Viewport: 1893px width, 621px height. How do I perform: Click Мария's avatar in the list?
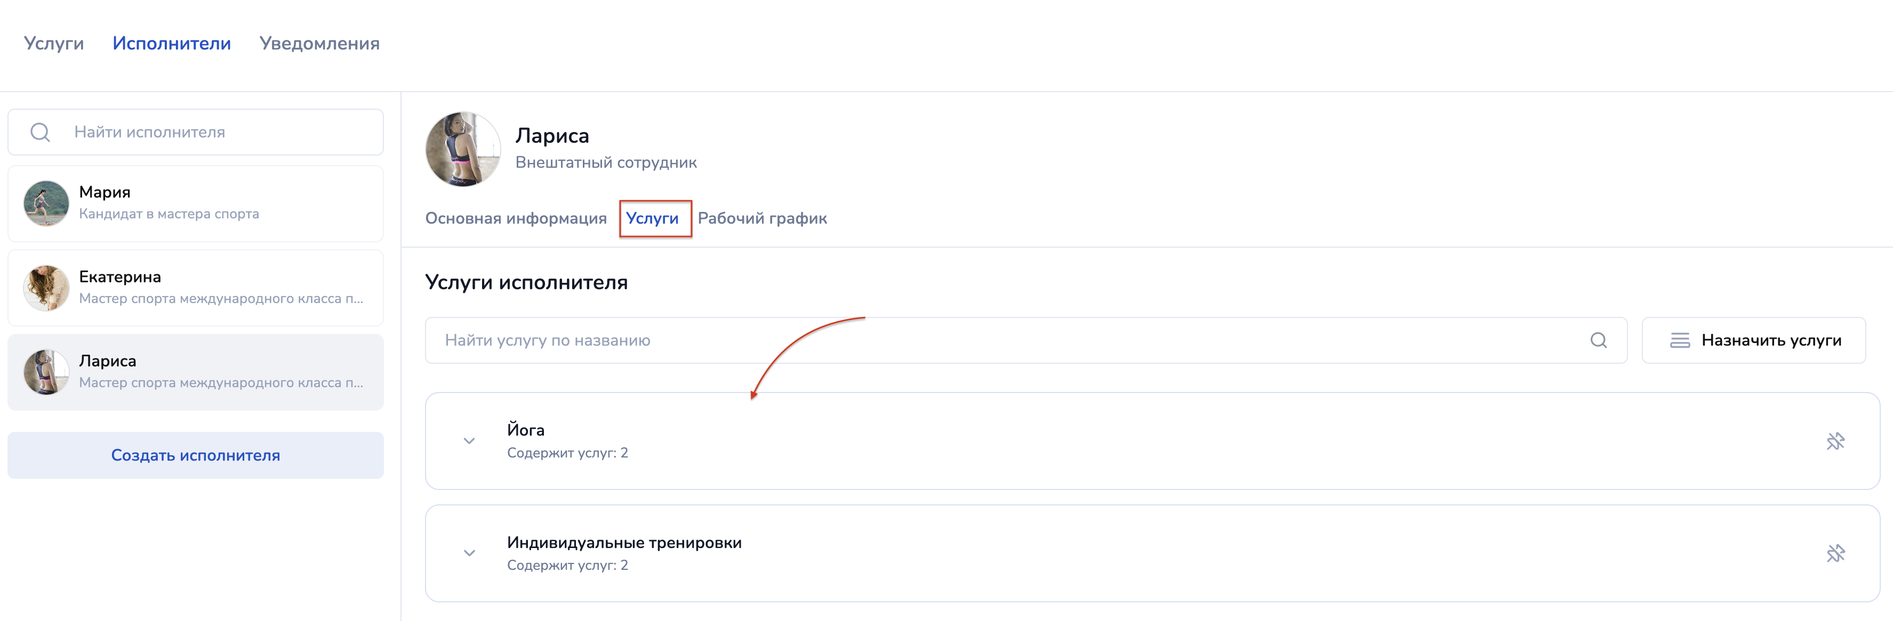pyautogui.click(x=46, y=203)
